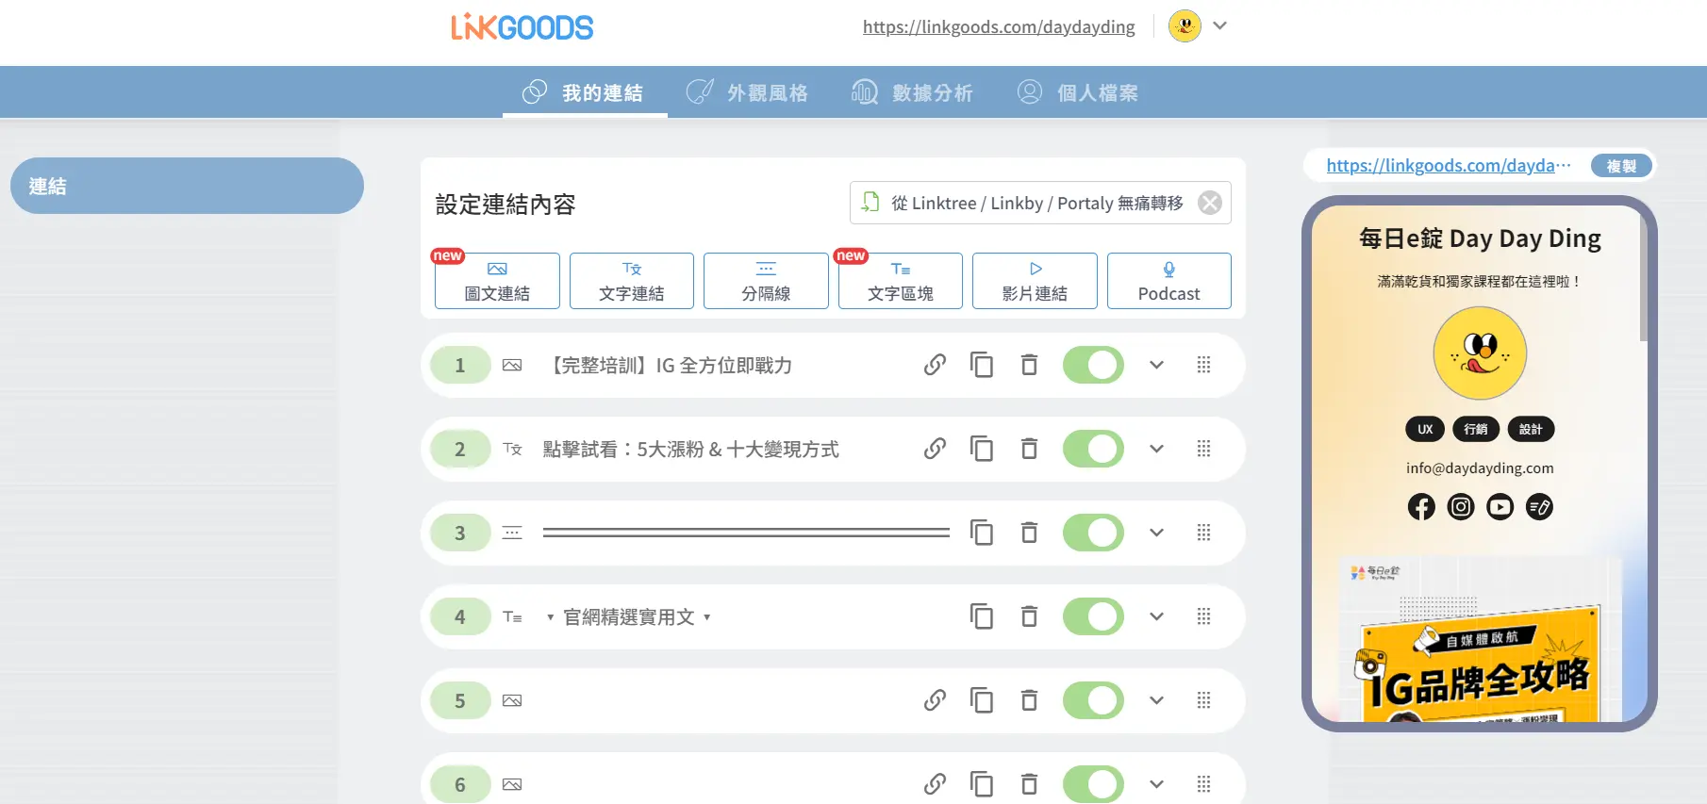Add a Podcast link
Image resolution: width=1707 pixels, height=804 pixels.
(1169, 281)
